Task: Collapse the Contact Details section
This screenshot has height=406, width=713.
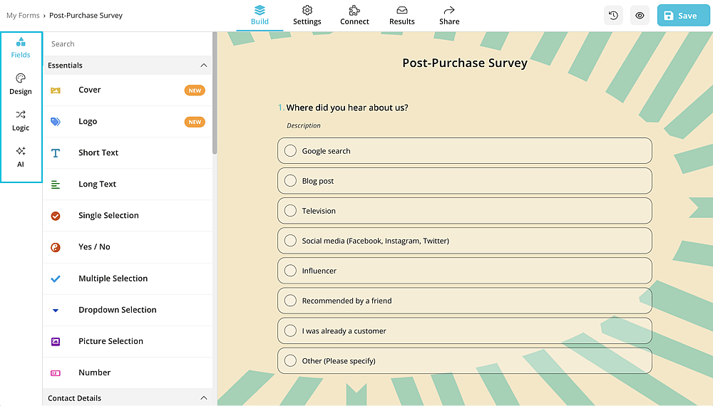Action: (x=203, y=398)
